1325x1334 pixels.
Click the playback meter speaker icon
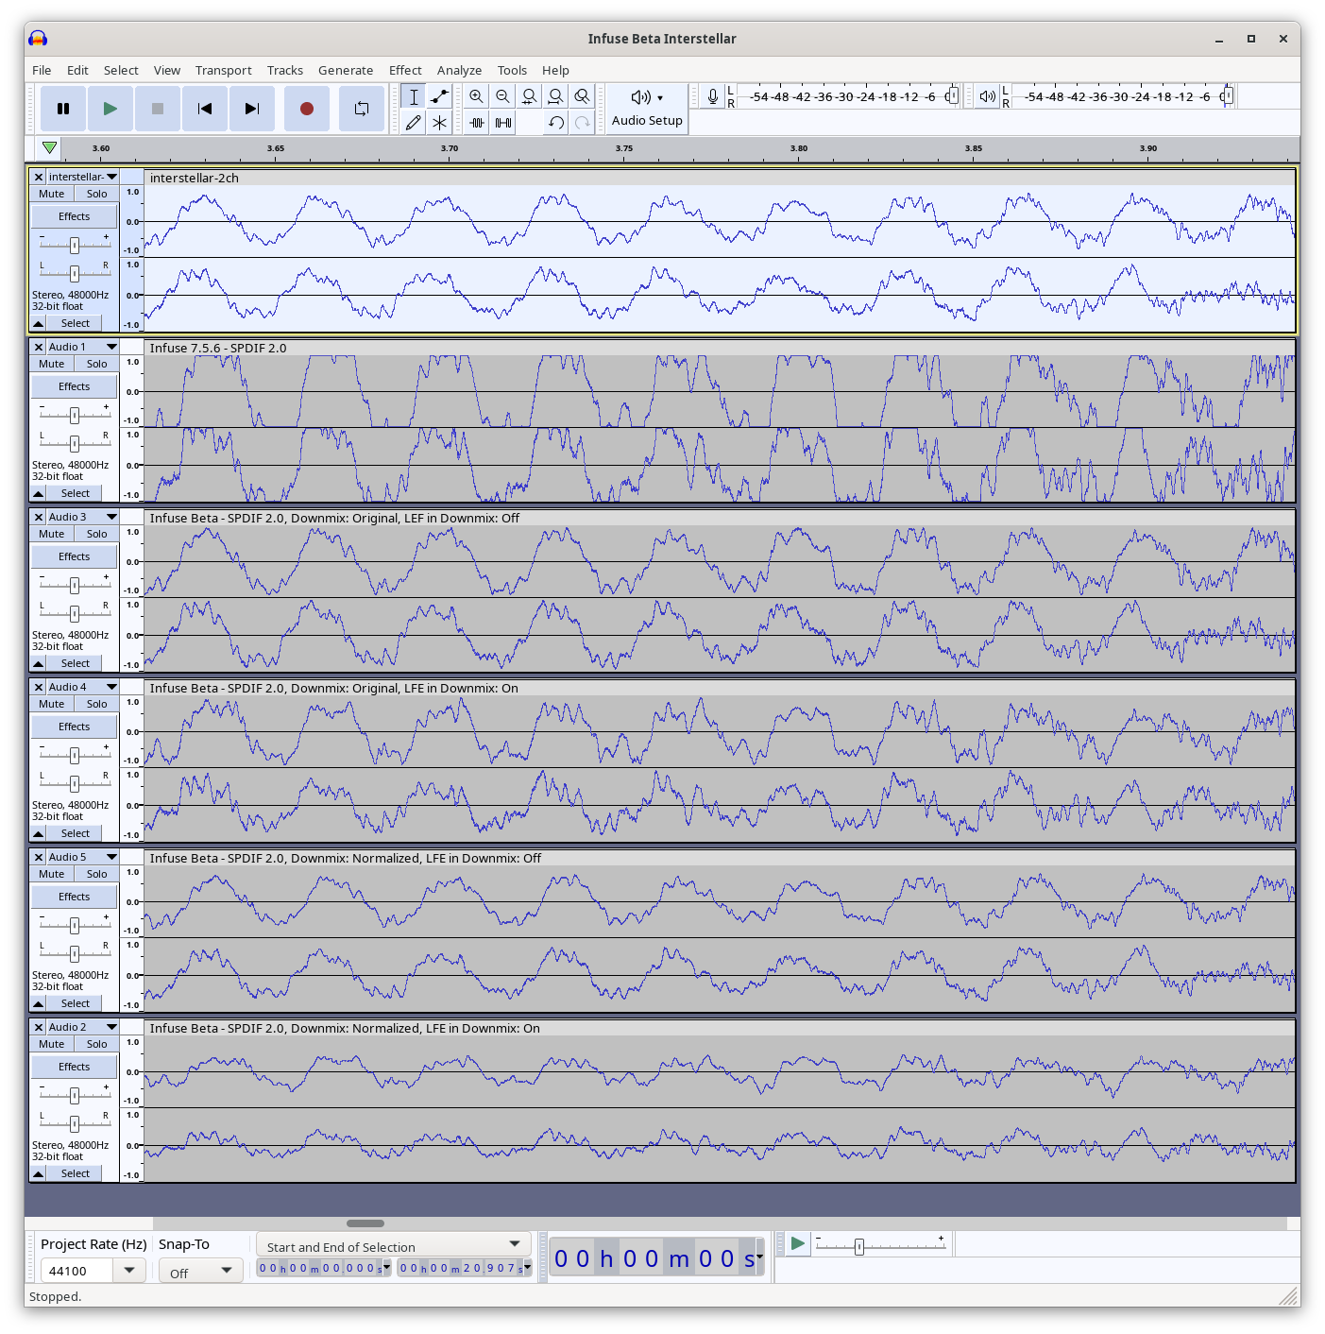point(988,96)
